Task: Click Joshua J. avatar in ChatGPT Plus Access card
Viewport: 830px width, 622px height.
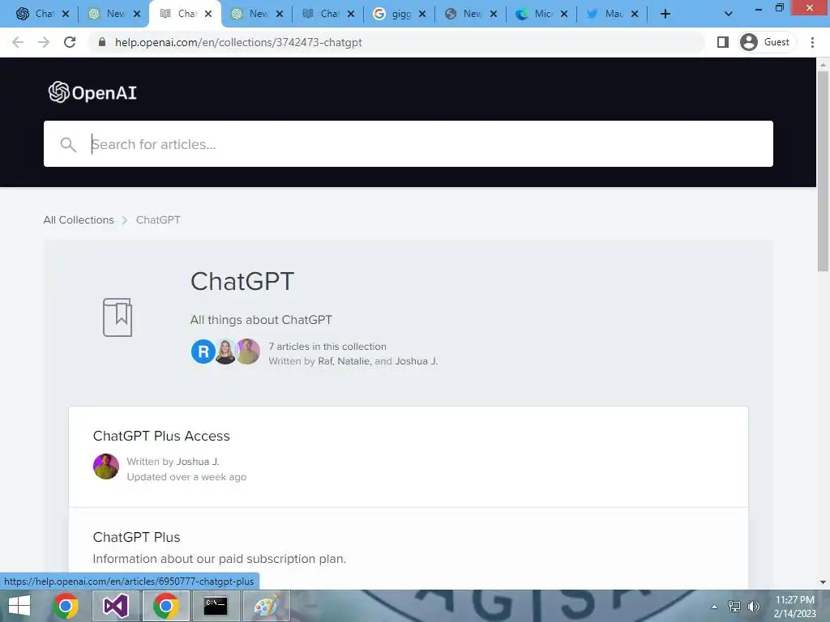Action: pos(106,466)
